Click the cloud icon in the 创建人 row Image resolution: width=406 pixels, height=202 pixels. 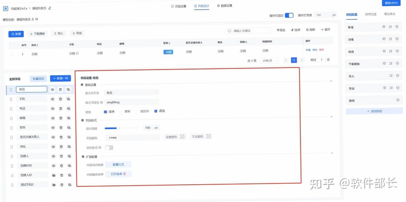click(69, 156)
